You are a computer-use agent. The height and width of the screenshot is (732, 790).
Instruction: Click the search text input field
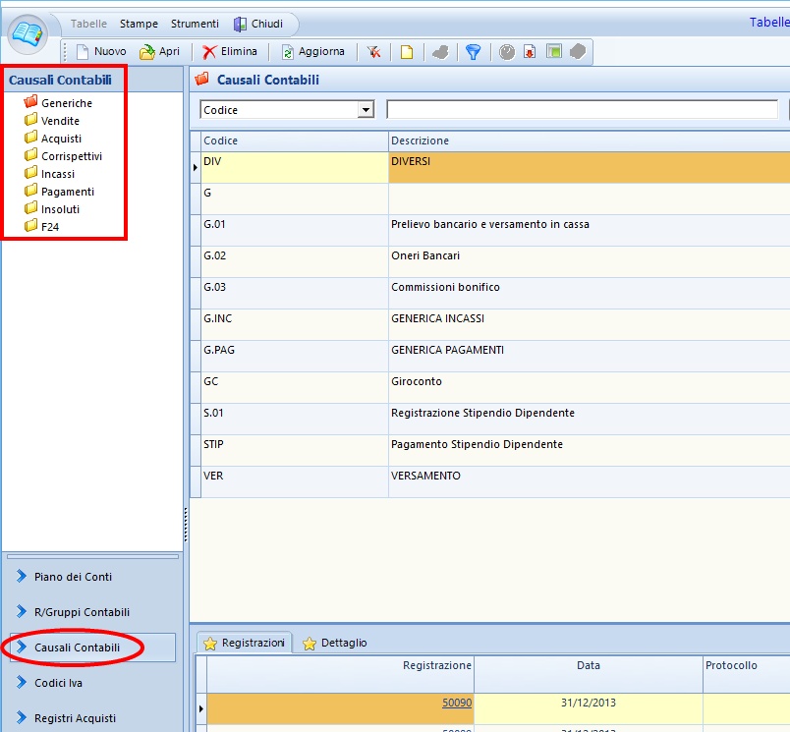[x=582, y=110]
